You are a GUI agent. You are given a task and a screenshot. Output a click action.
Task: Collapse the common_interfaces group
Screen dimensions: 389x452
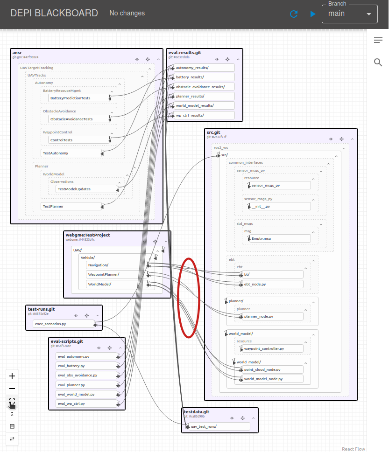coord(328,164)
